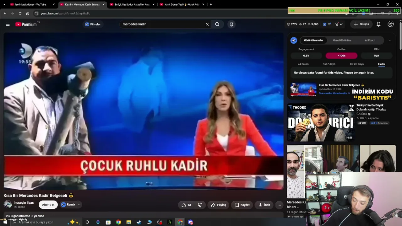Click the trophy icon in header
Viewport: 402px width, 226px height.
337,24
